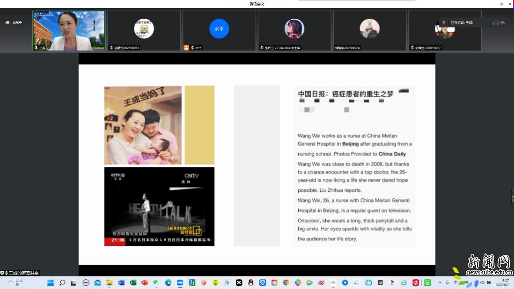Open Baidu paw icon on taskbar
The width and height of the screenshot is (514, 289).
click(227, 283)
